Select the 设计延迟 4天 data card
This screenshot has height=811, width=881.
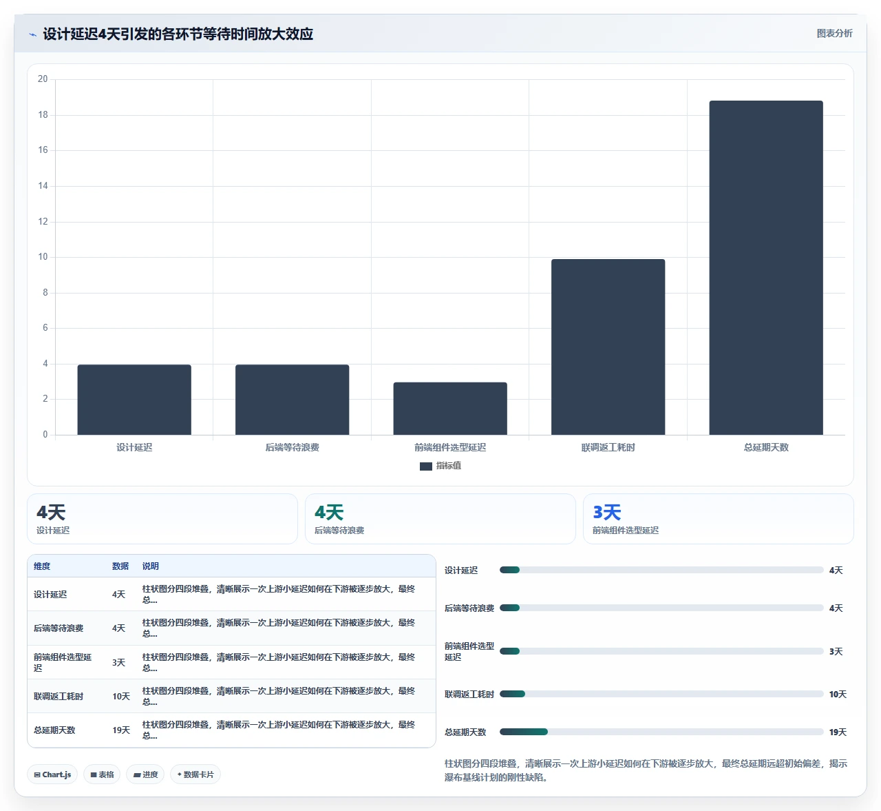click(x=162, y=519)
